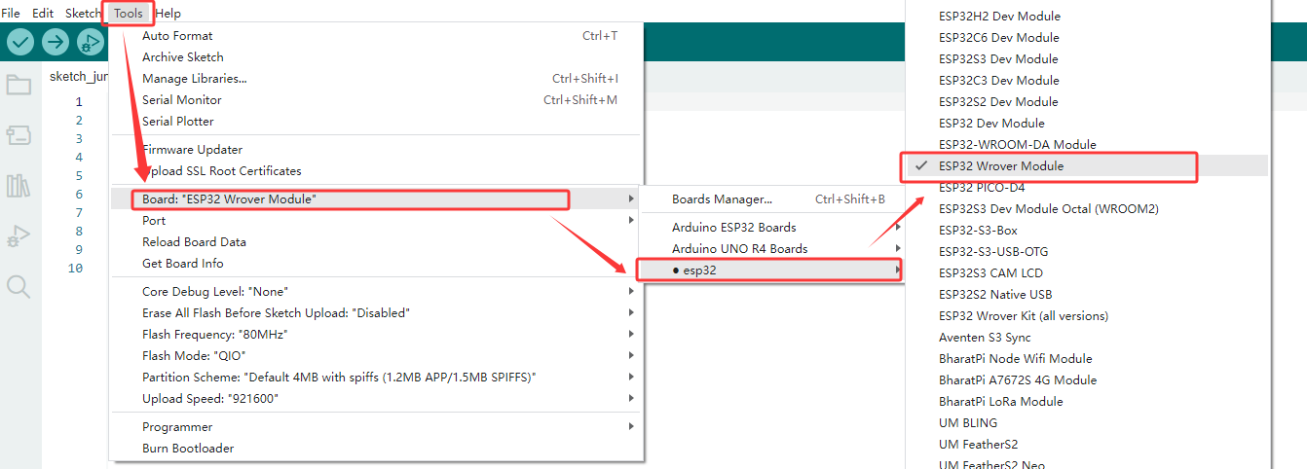Open the Debug sidebar icon
1307x469 pixels.
pos(19,235)
